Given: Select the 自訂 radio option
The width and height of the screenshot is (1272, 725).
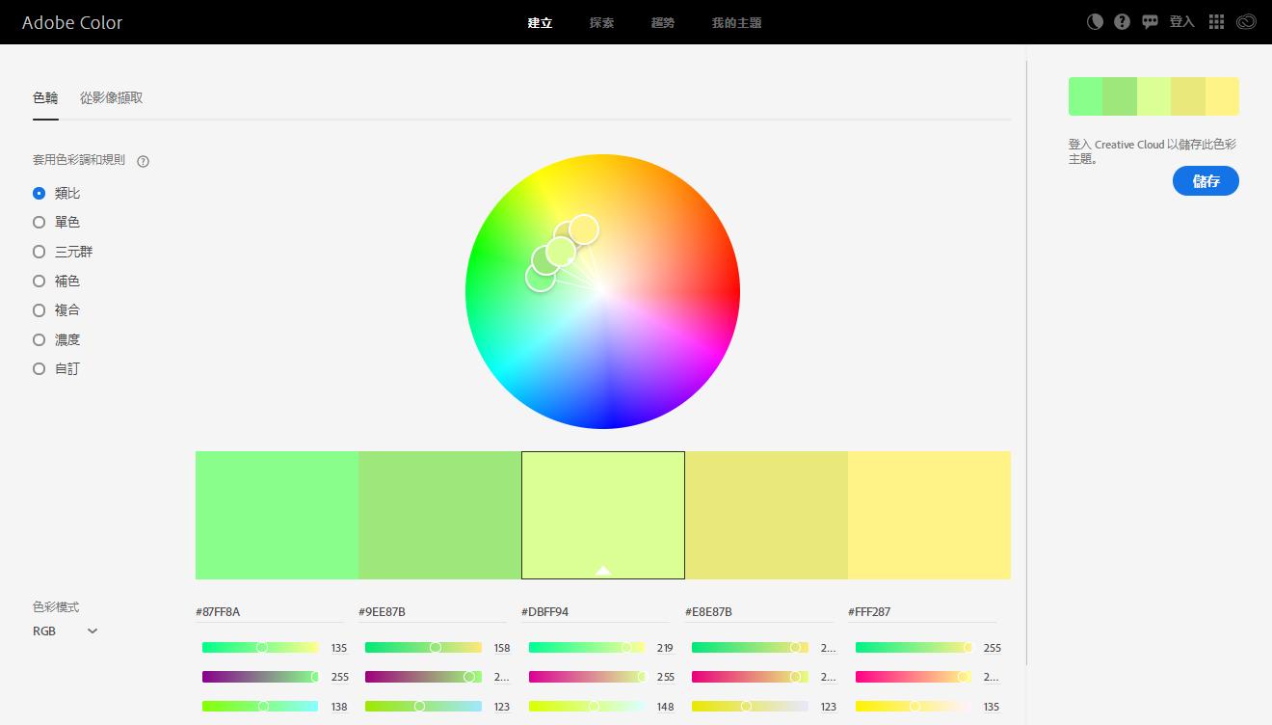Looking at the screenshot, I should tap(40, 369).
